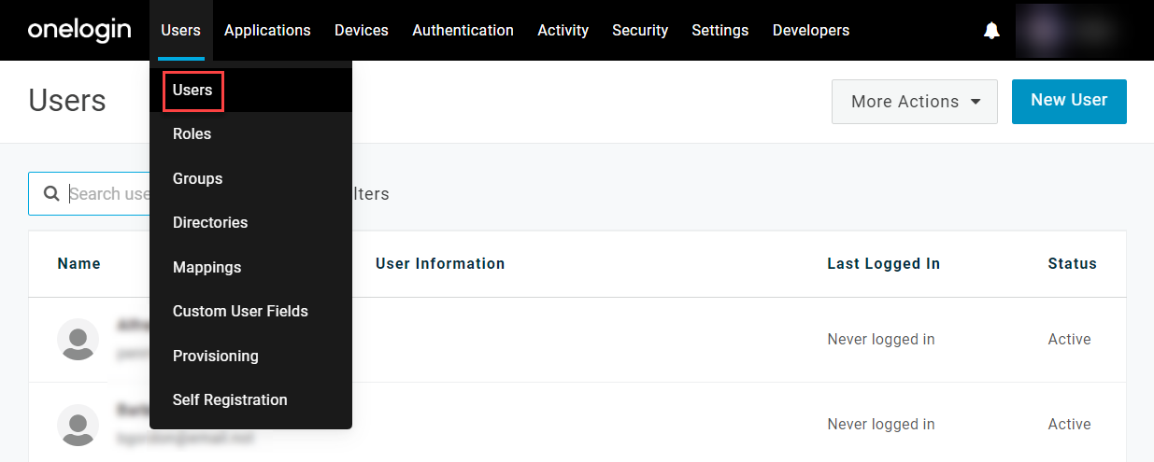Open the Activity menu
The width and height of the screenshot is (1154, 462).
click(563, 30)
